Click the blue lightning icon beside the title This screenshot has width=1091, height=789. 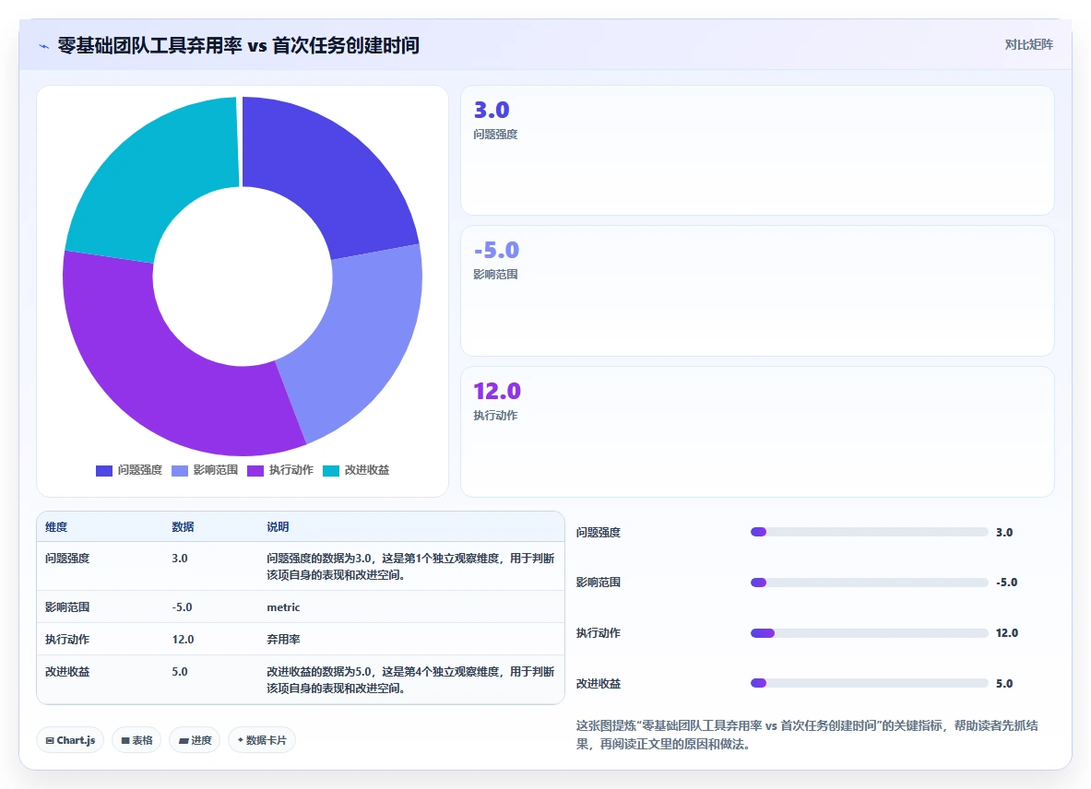44,47
